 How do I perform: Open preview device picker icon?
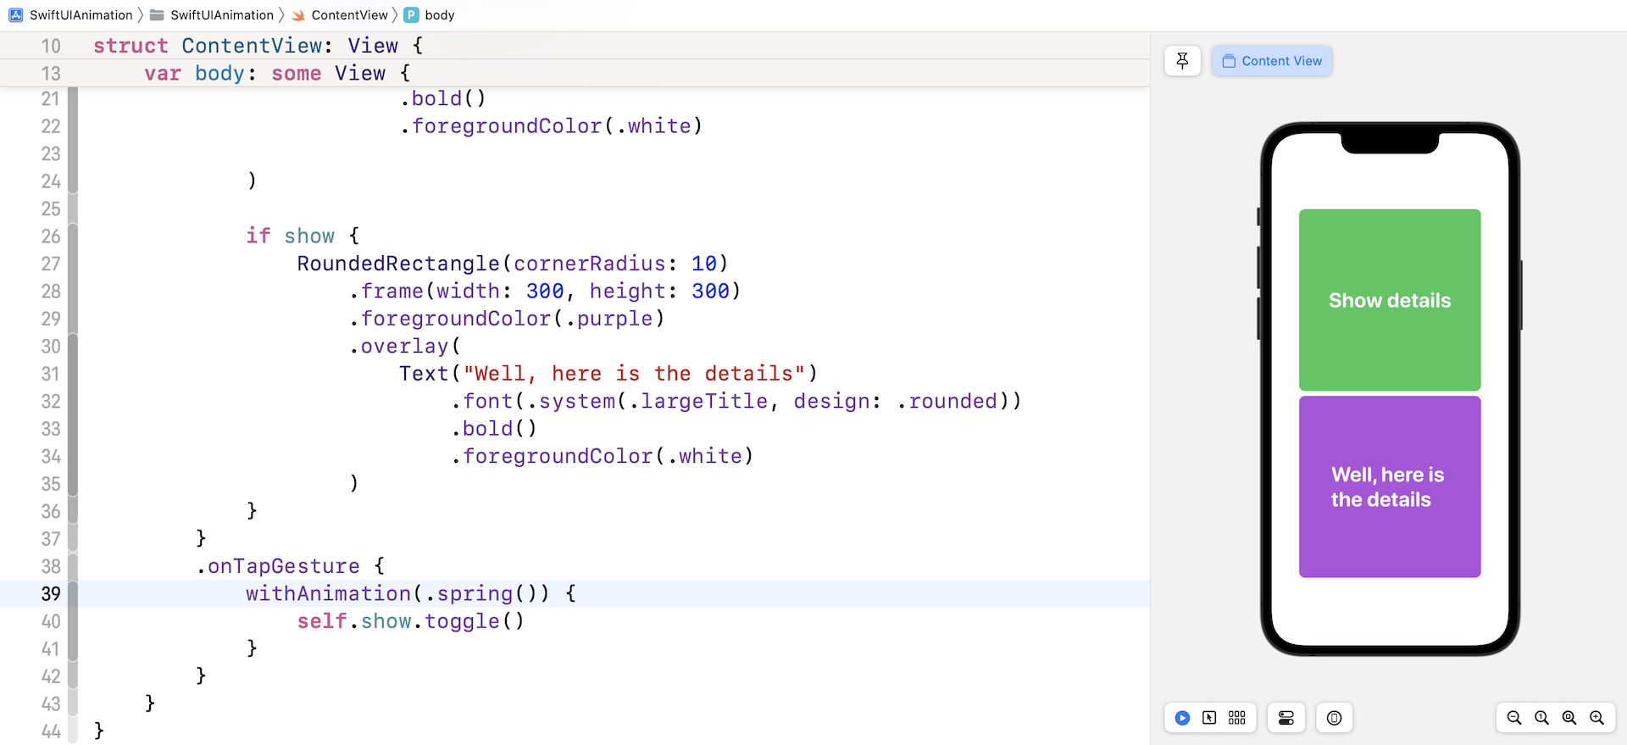pyautogui.click(x=1334, y=718)
